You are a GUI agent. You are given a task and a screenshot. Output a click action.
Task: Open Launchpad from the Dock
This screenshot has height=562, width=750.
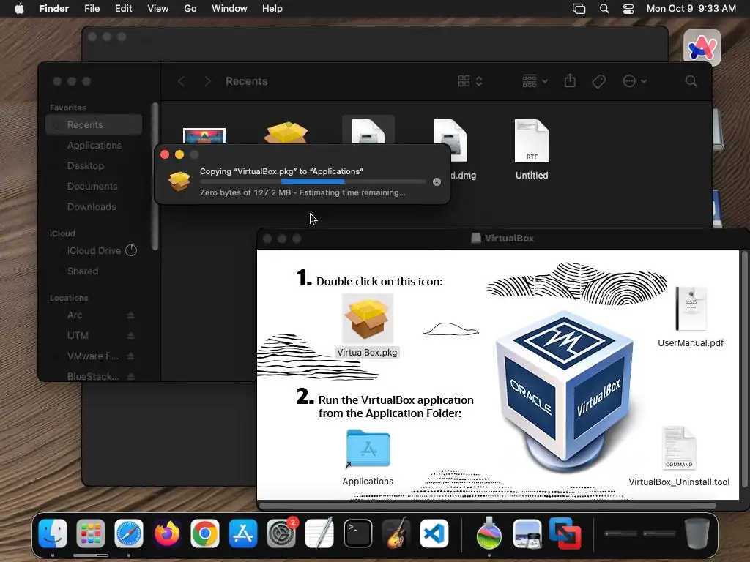90,533
